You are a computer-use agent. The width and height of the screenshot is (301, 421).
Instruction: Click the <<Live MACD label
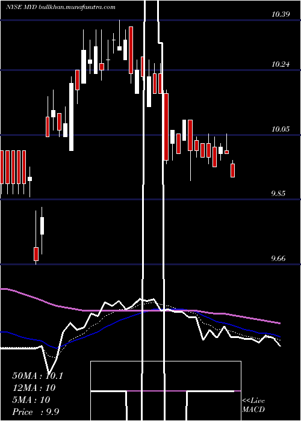click(x=253, y=405)
